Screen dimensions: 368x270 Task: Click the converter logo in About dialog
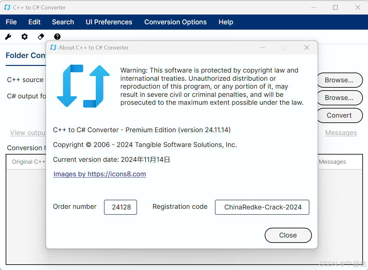[x=83, y=86]
